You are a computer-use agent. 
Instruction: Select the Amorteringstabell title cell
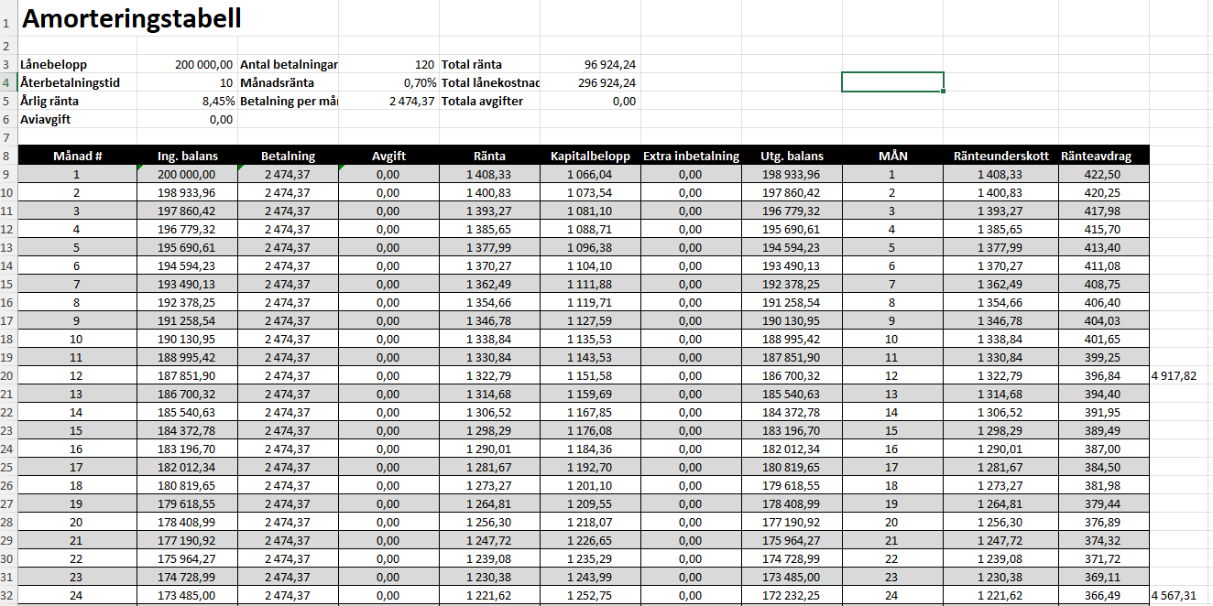click(x=131, y=18)
